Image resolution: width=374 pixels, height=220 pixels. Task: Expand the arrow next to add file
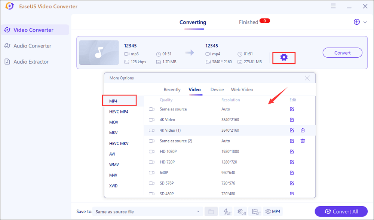tap(365, 22)
